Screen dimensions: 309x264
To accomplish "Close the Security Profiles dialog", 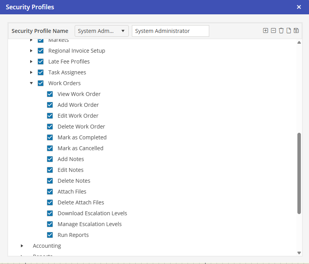I will coord(299,7).
